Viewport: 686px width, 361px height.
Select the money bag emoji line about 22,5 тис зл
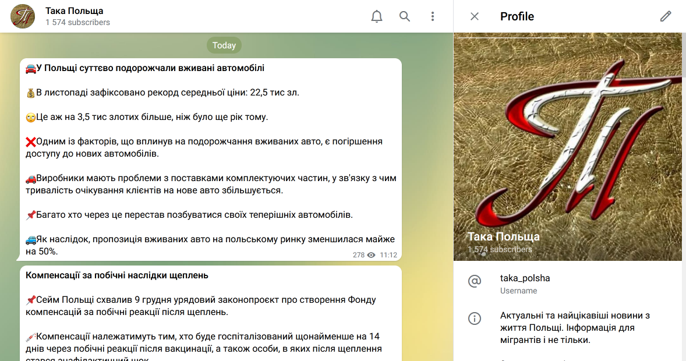(x=162, y=93)
